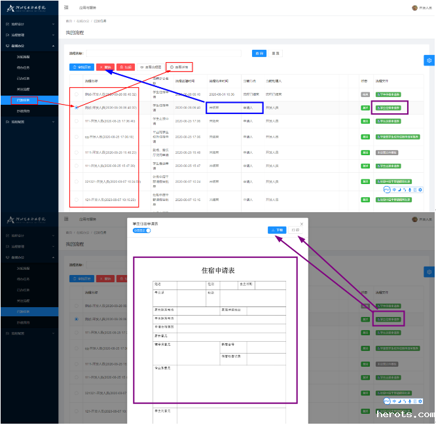The width and height of the screenshot is (436, 425).
Task: Open 查看流程图 with the eye icon
Action: [150, 67]
